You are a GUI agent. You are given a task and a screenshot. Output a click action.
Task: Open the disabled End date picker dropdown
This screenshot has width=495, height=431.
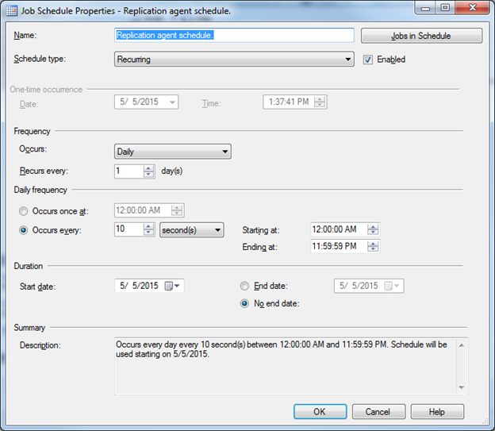coord(393,286)
